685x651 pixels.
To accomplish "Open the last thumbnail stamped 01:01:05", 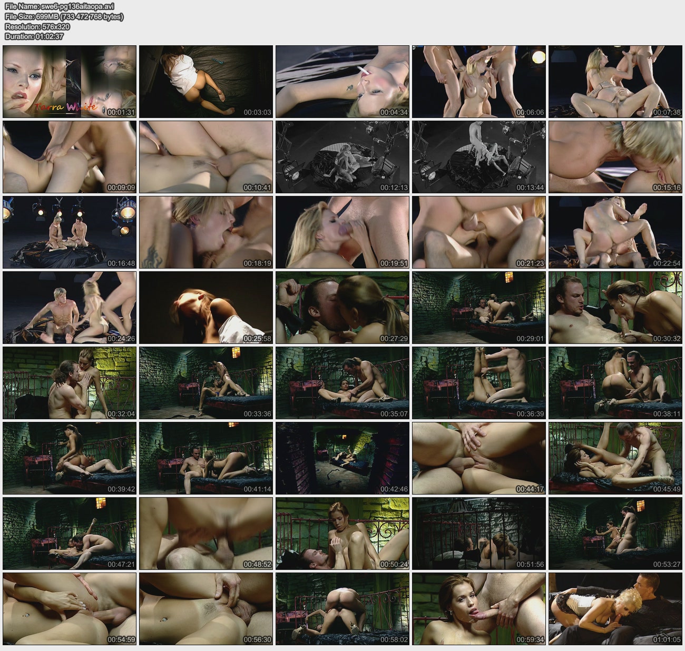I will point(615,609).
